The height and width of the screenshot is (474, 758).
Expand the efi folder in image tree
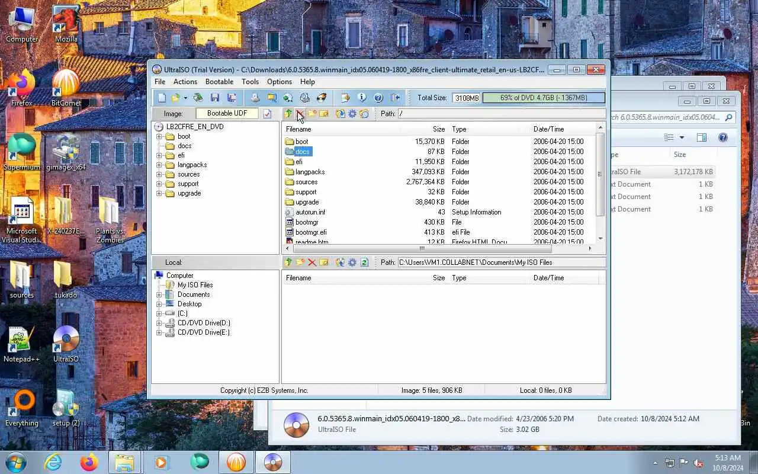coord(159,155)
